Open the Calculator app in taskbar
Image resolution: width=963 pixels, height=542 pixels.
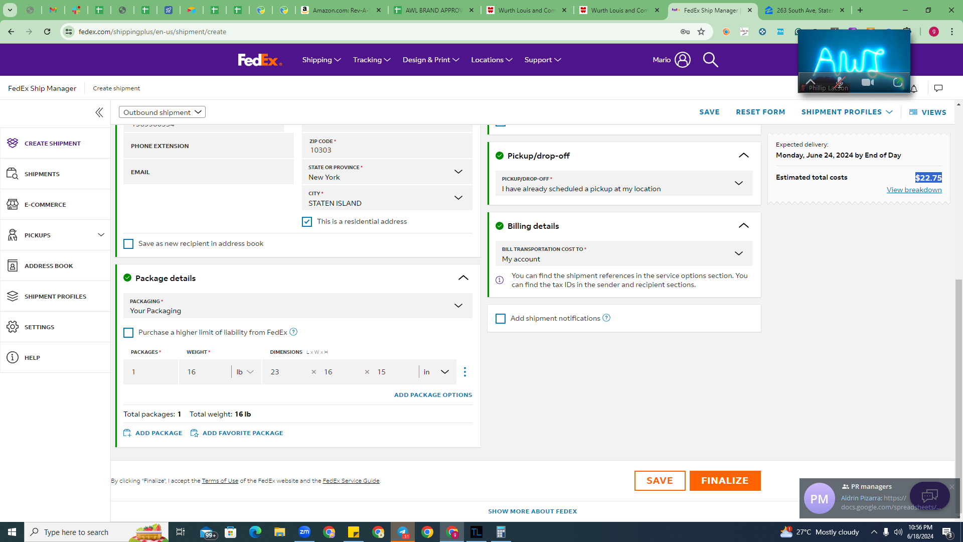[x=501, y=532]
